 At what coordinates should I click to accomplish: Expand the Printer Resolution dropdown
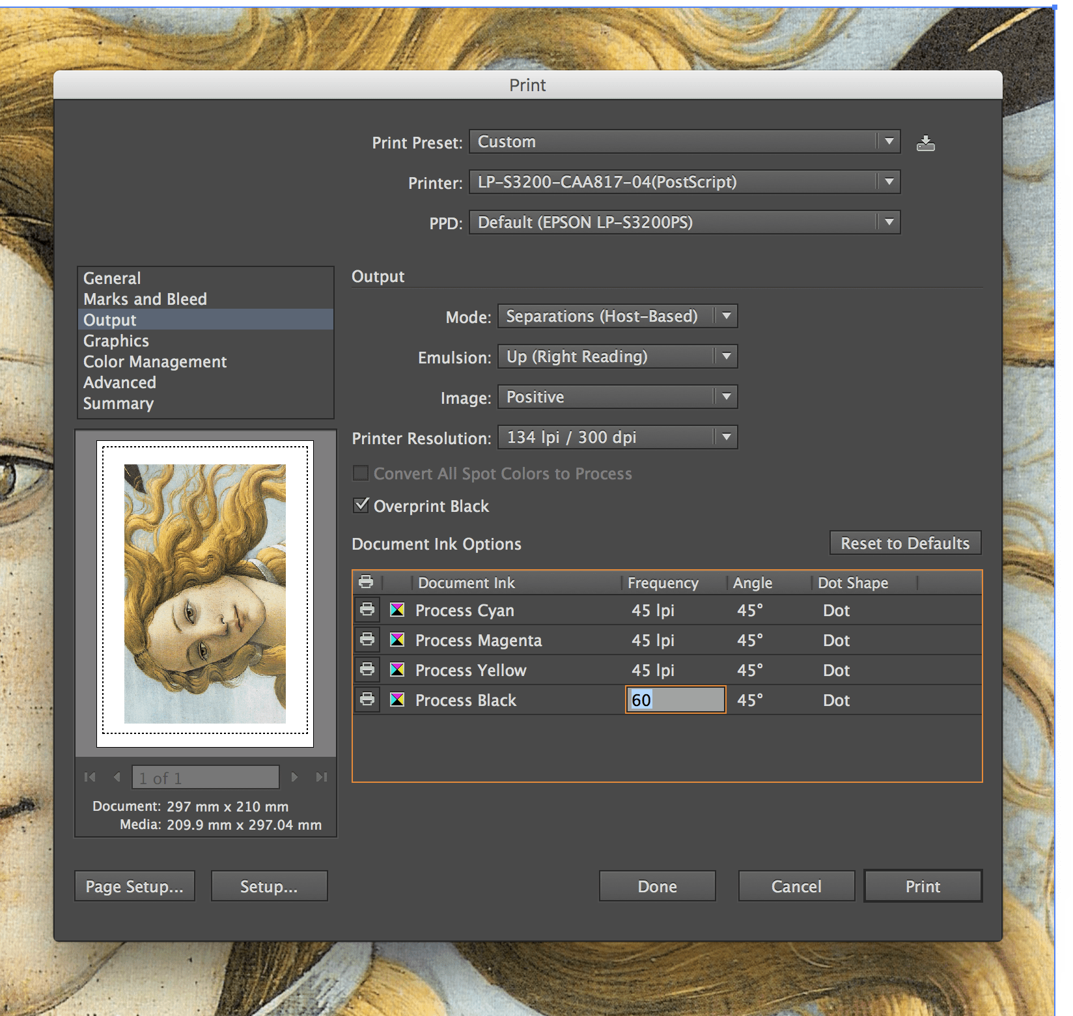(x=617, y=438)
